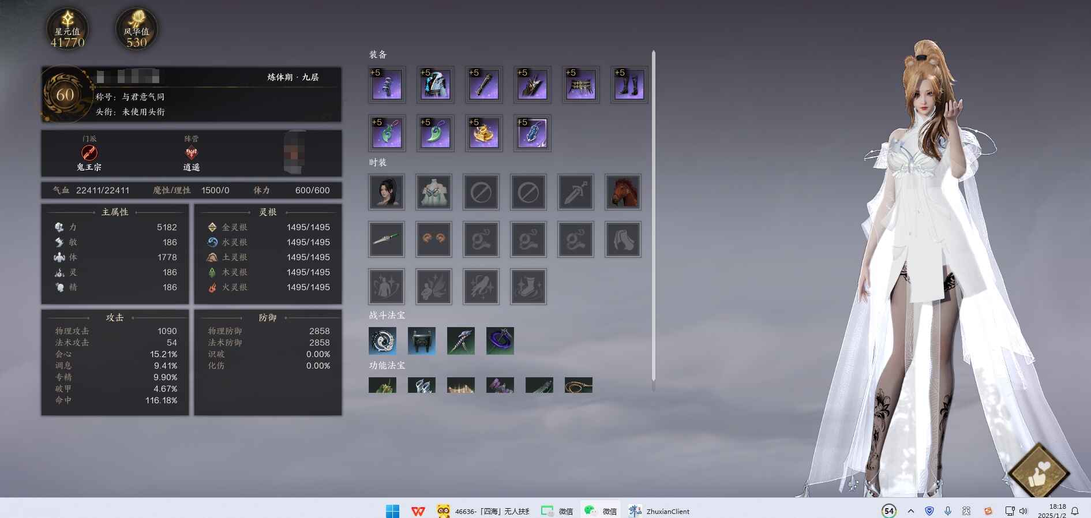Open the white dress outfit fashion slot

click(x=434, y=192)
